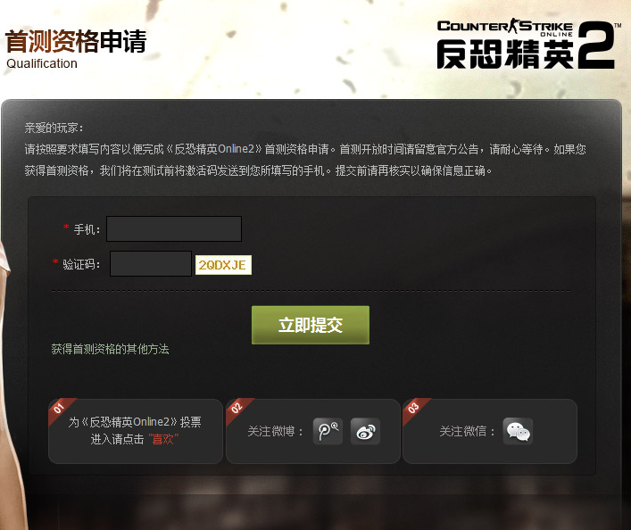Viewport: 631px width, 530px height.
Task: Open the Sina Weibo follow icon
Action: tap(365, 431)
